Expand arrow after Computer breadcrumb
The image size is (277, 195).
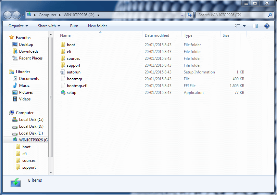60,15
